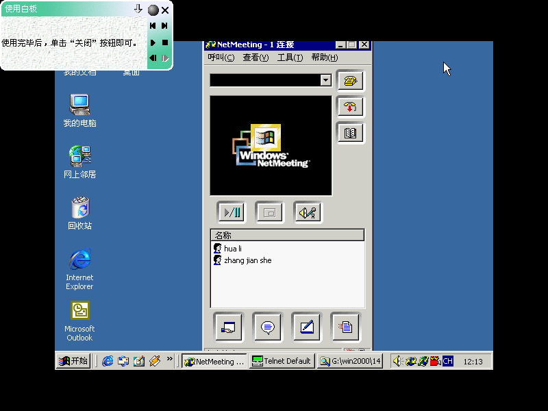Open the 帮助(H) menu
The width and height of the screenshot is (548, 411).
point(325,58)
